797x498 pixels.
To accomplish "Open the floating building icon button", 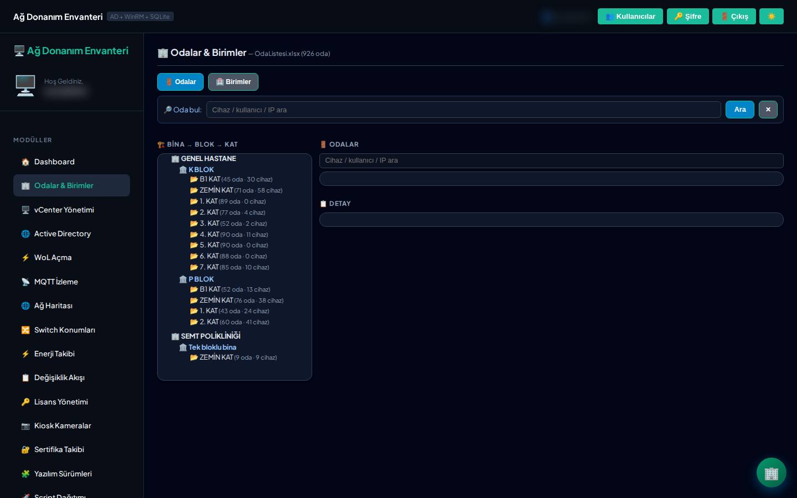I will (x=772, y=473).
